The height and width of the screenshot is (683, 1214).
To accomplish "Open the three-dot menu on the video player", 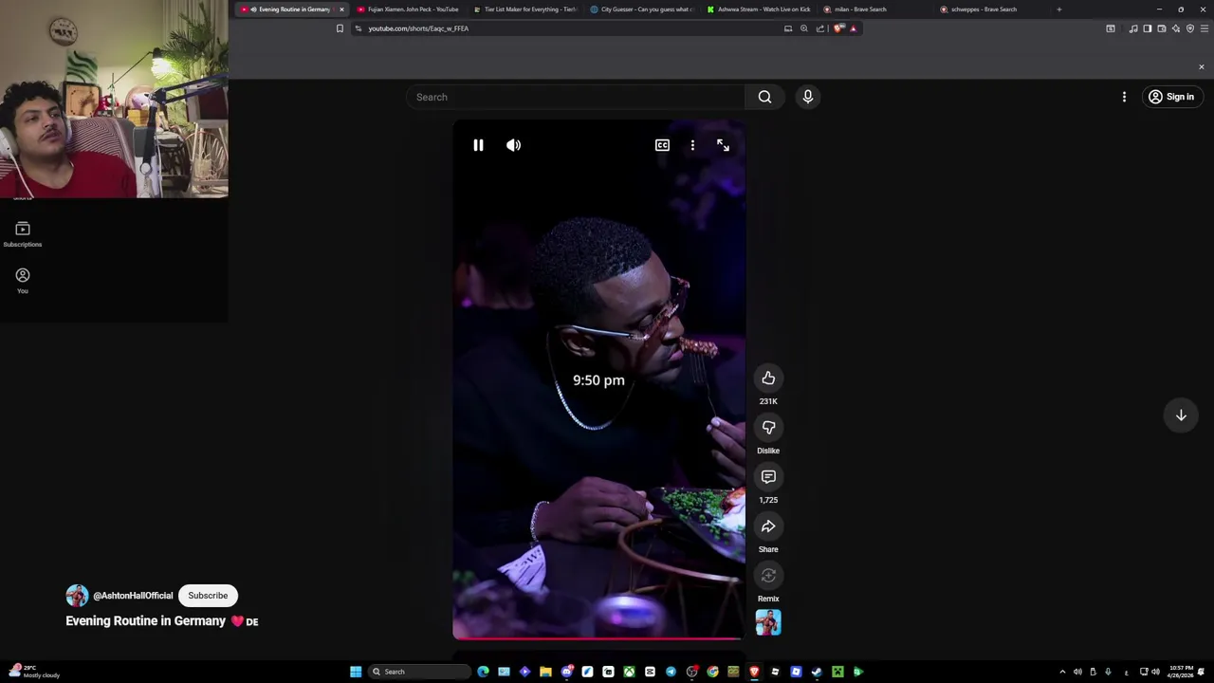I will (x=692, y=145).
